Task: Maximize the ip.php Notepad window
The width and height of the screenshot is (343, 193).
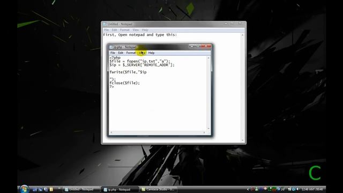Action: (x=198, y=46)
